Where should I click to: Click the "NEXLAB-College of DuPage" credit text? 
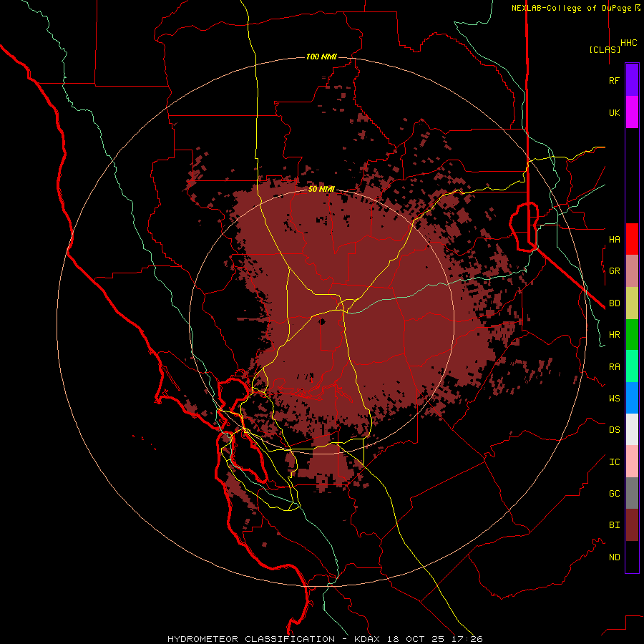click(x=572, y=8)
